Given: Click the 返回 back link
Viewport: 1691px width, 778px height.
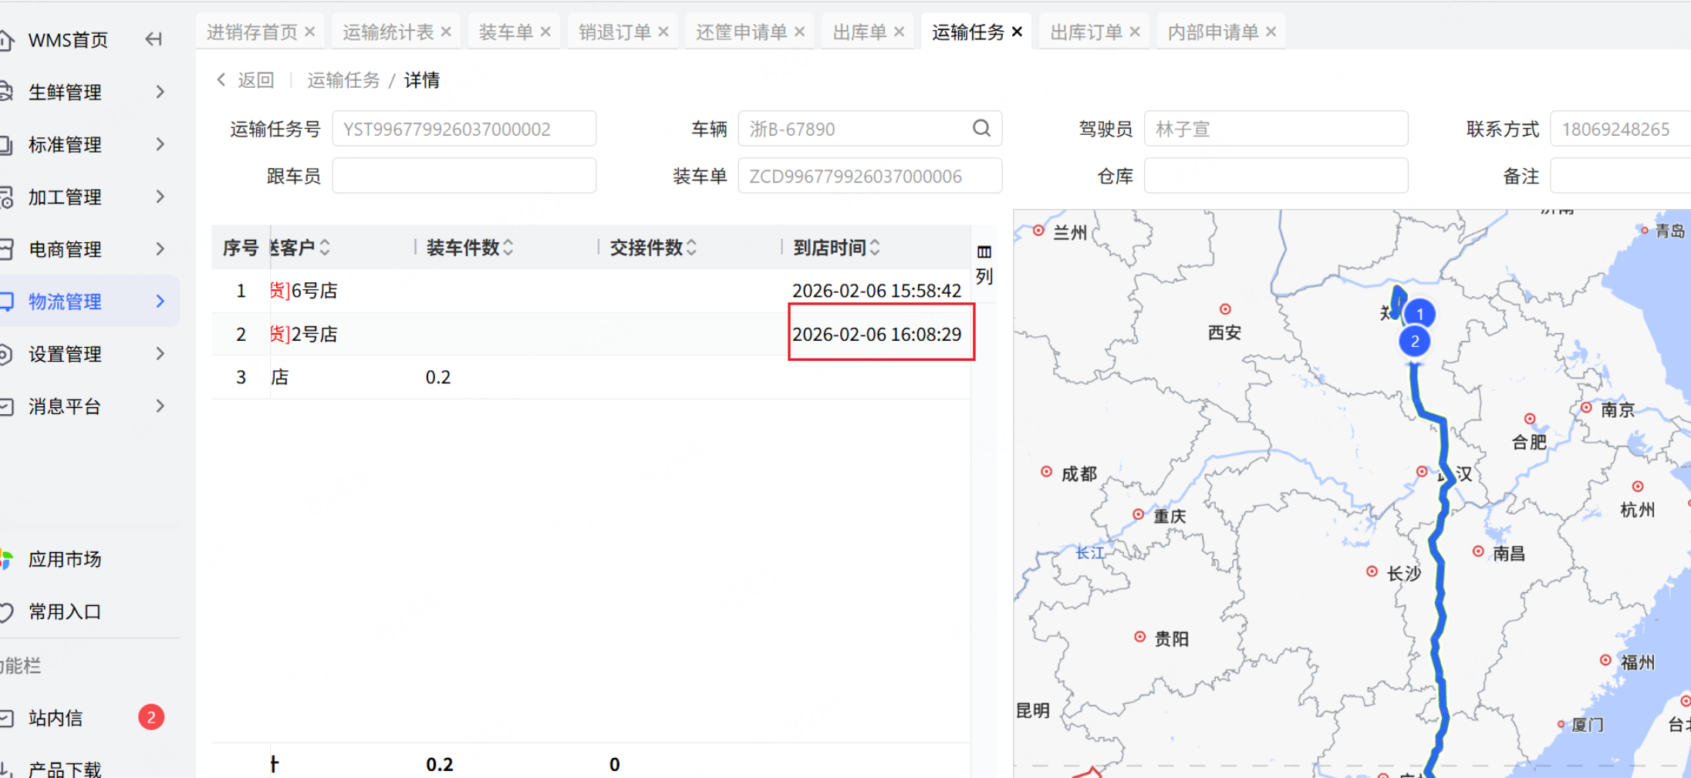Looking at the screenshot, I should point(255,80).
